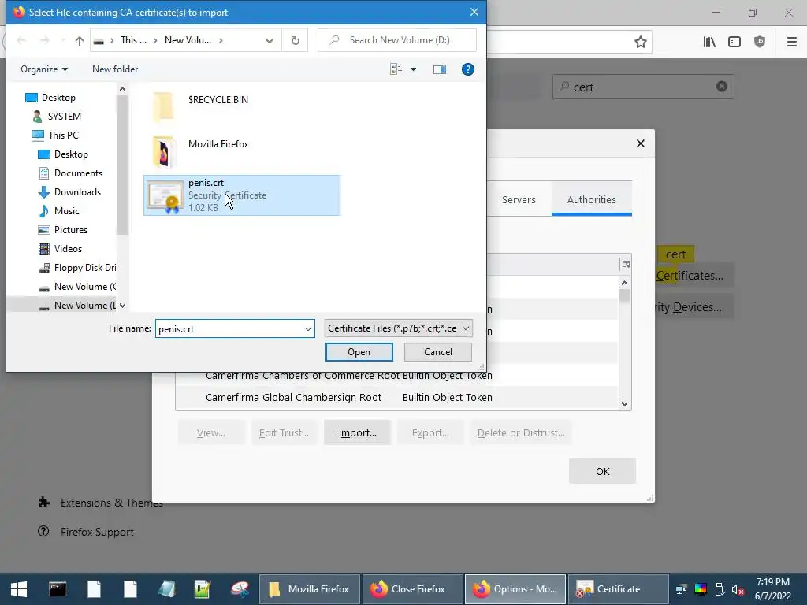Open the Firefox Library icon
807x605 pixels.
coord(709,43)
